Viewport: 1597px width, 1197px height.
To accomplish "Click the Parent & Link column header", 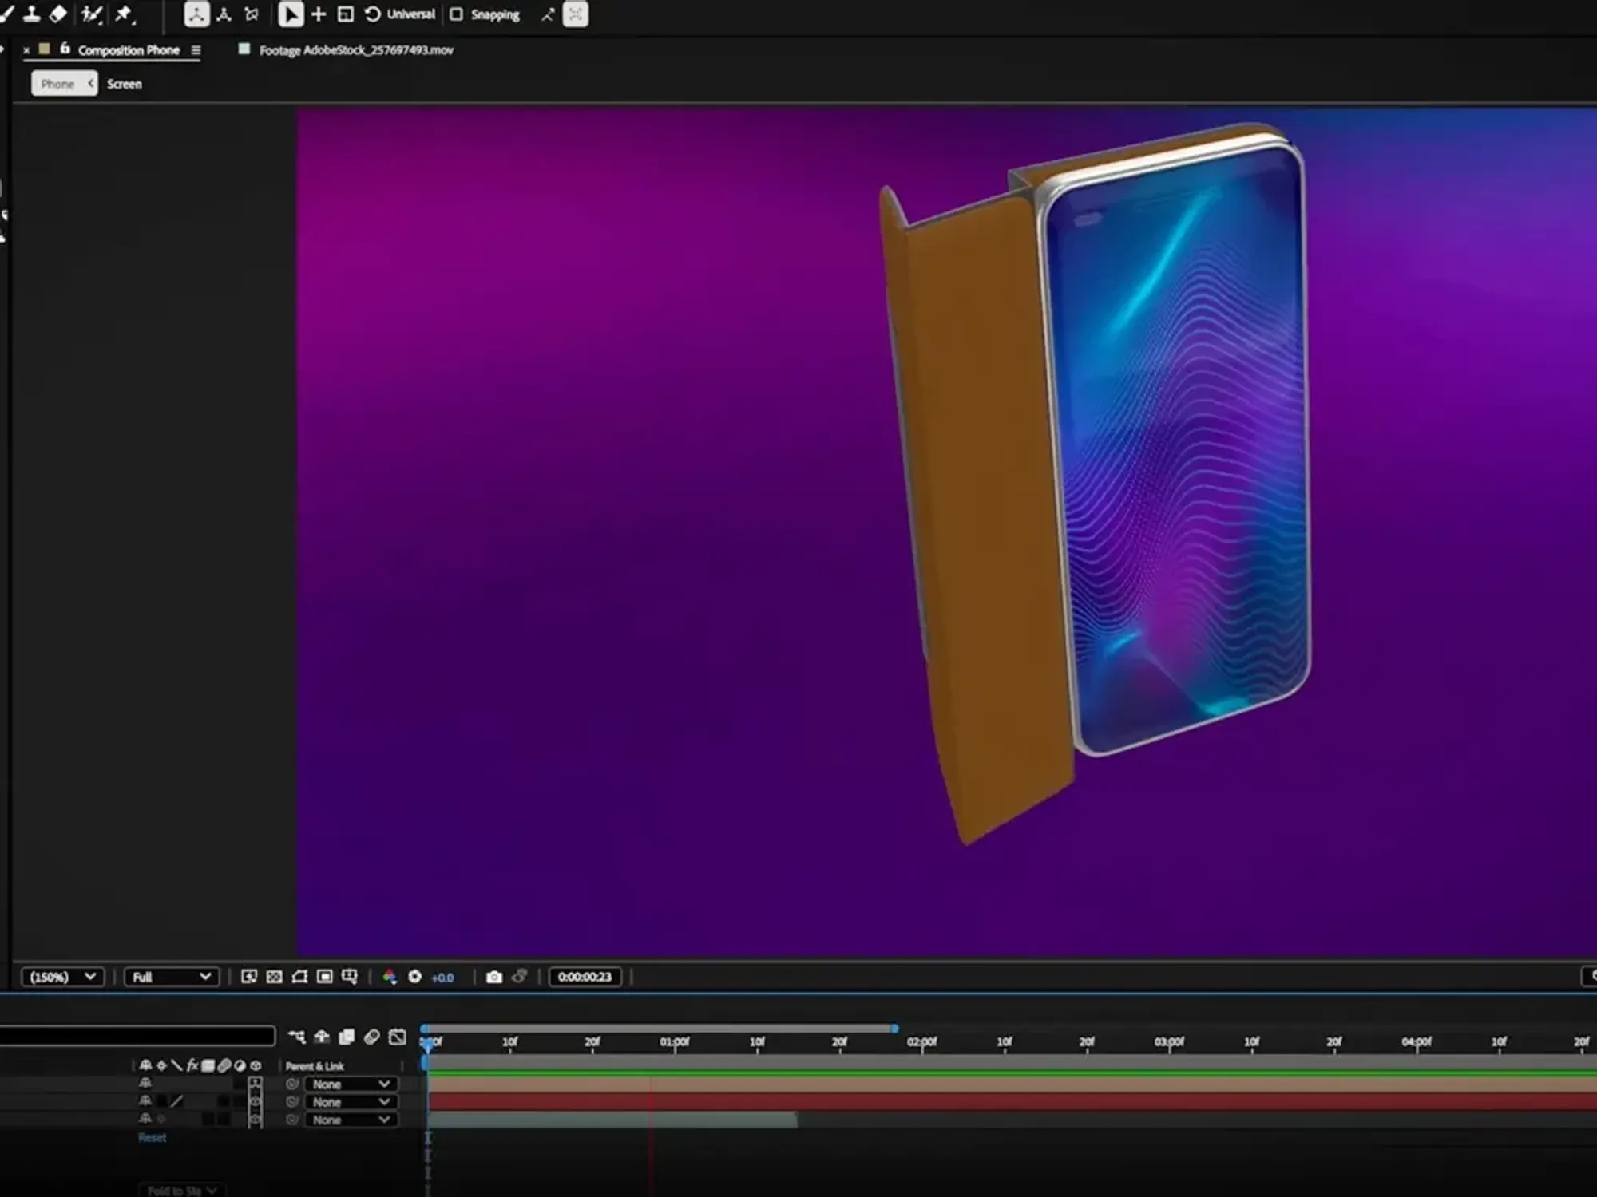I will point(315,1066).
